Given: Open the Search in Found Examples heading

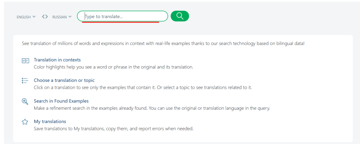Looking at the screenshot, I should click(x=61, y=101).
